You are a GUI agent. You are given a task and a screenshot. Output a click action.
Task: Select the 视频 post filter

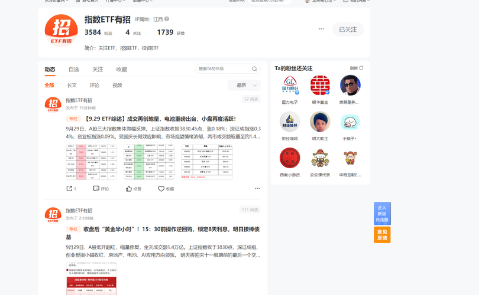(117, 86)
